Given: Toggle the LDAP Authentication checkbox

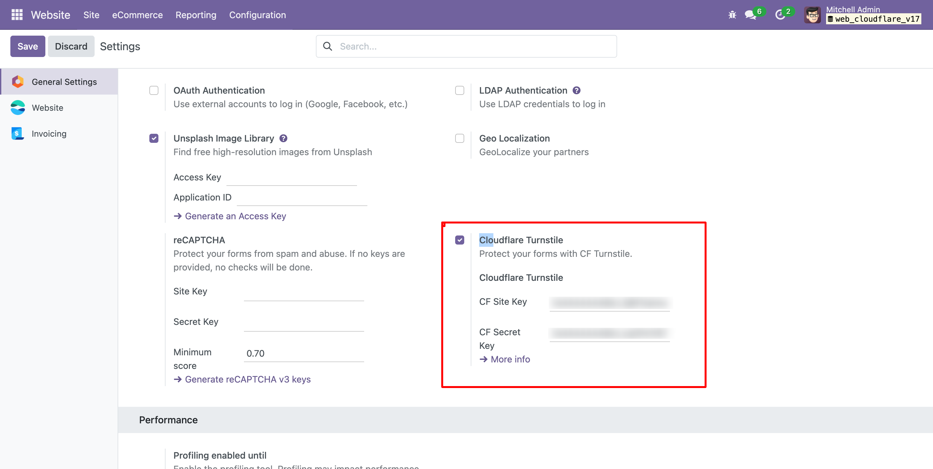Looking at the screenshot, I should (460, 90).
